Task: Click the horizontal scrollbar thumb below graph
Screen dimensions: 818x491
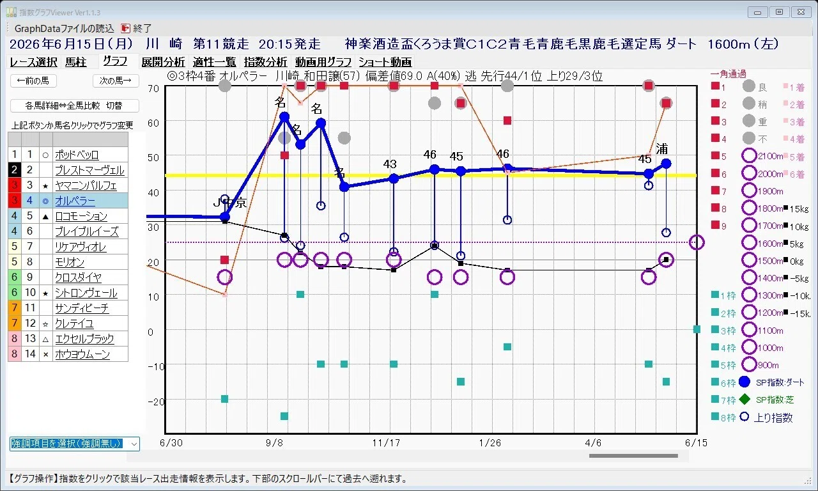Action: (633, 456)
